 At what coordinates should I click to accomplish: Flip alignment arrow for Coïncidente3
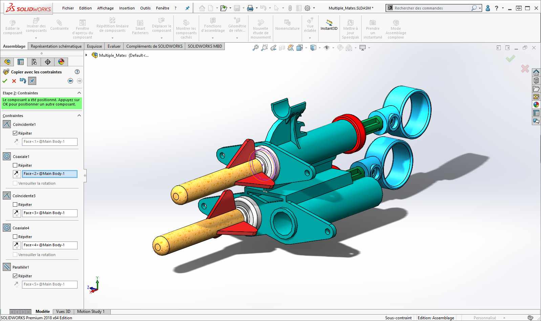click(17, 213)
